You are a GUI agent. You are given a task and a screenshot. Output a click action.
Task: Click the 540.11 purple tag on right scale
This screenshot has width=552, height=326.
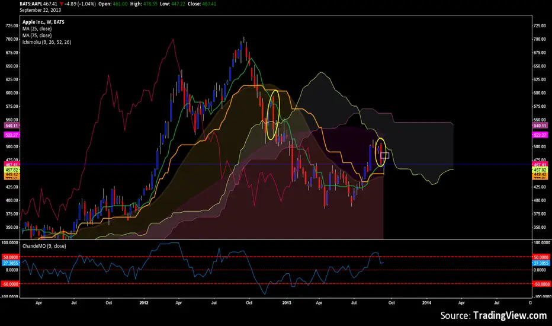(540, 126)
